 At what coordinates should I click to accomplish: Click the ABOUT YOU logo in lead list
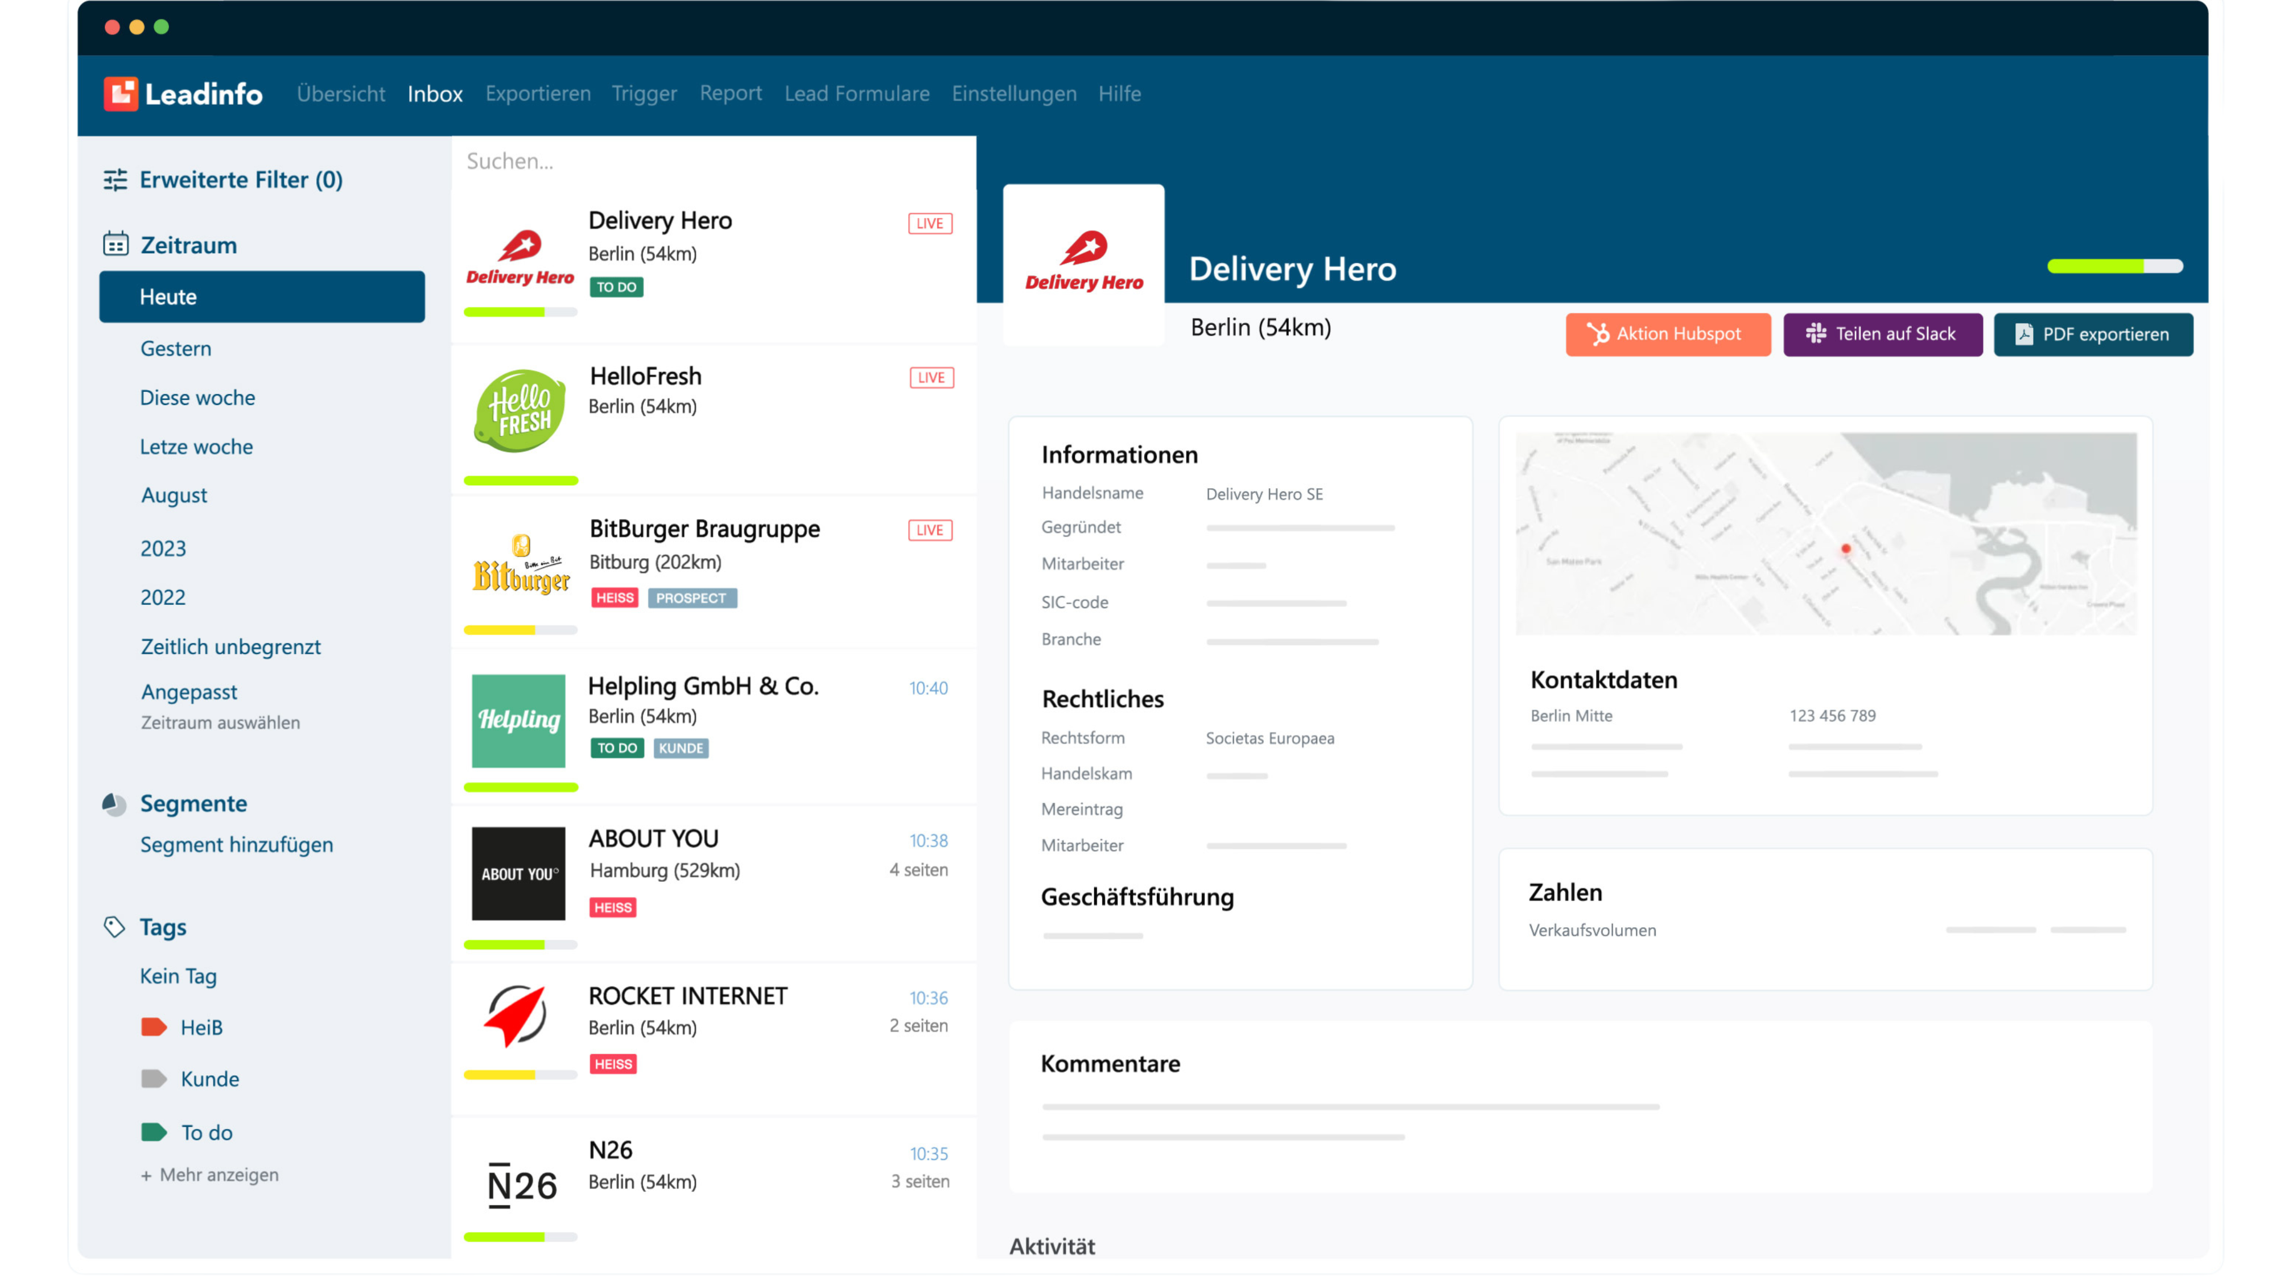(518, 873)
